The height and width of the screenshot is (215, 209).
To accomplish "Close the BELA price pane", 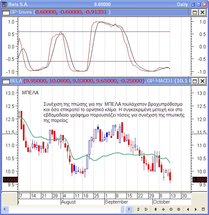I will (202, 81).
